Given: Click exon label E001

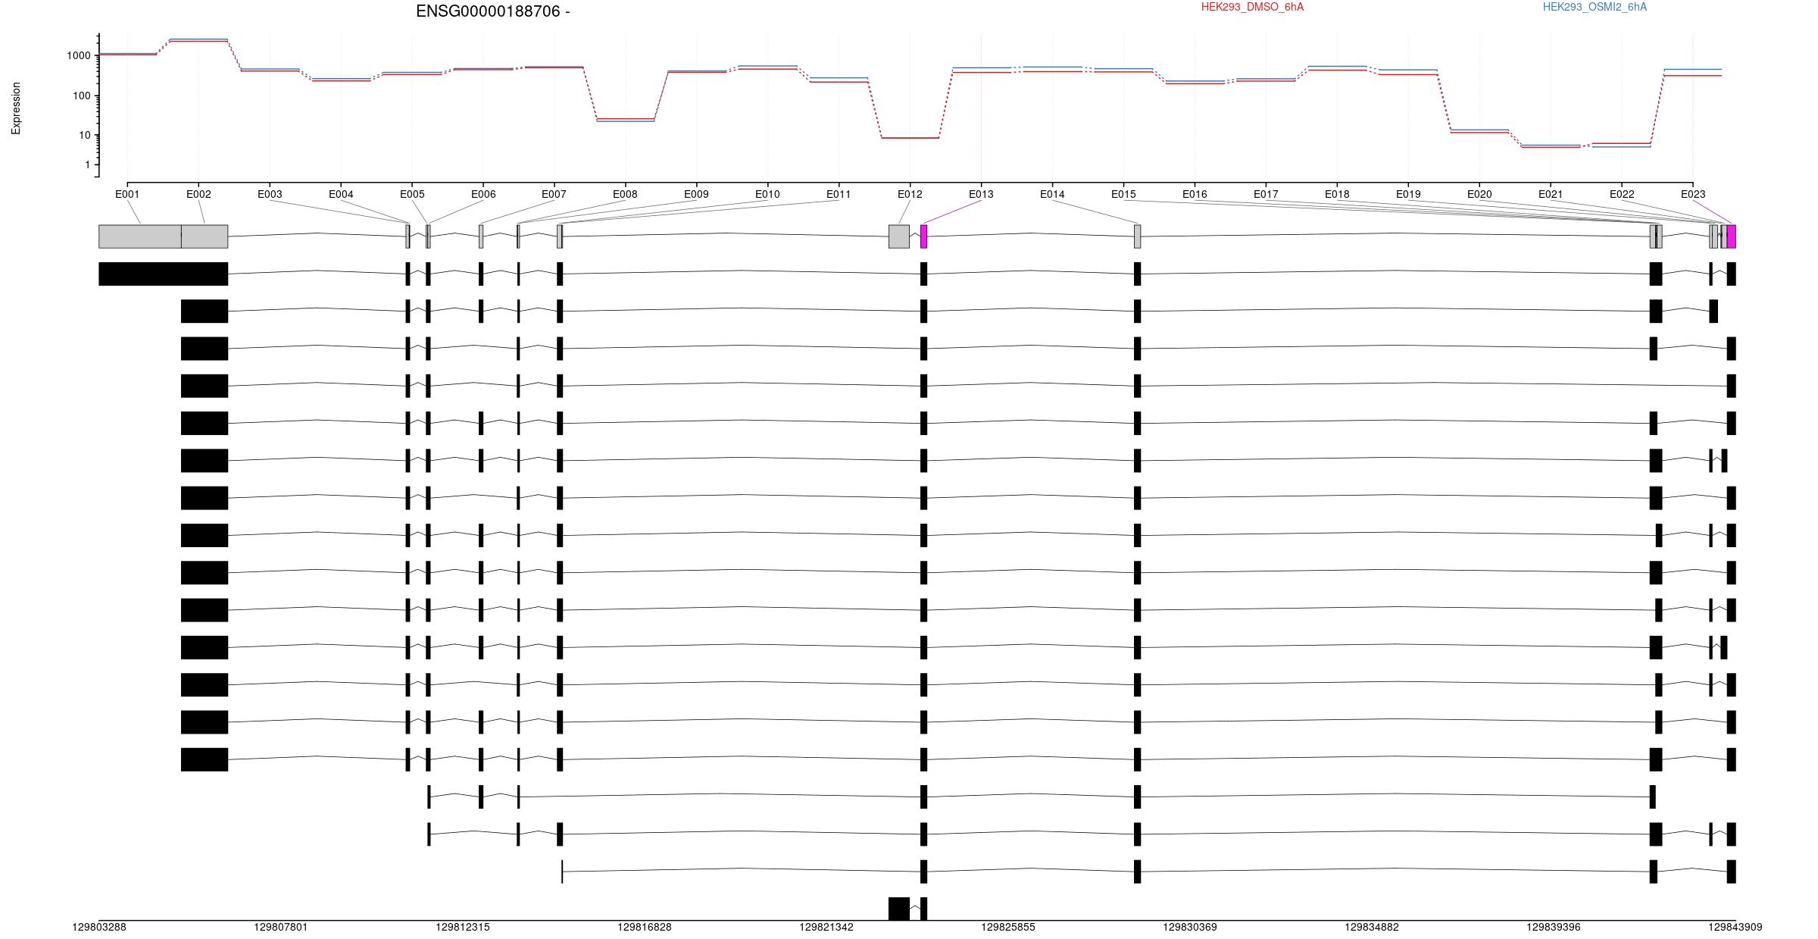Looking at the screenshot, I should click(x=127, y=194).
